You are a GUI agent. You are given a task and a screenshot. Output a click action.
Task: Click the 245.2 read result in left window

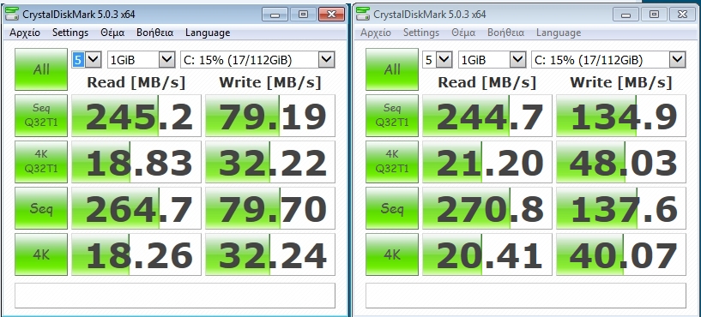pyautogui.click(x=136, y=116)
